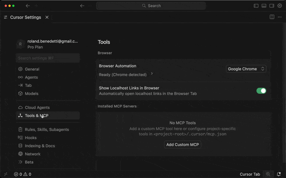This screenshot has width=286, height=178.
Task: Click the zoom magnifier status icon
Action: [268, 174]
